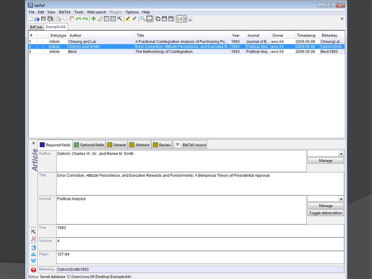Open the General tab
This screenshot has height=279, width=372.
point(117,145)
